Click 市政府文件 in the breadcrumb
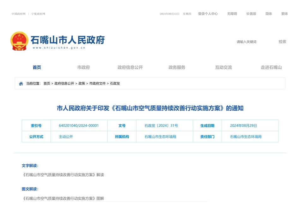The height and width of the screenshot is (212, 300). click(x=97, y=84)
